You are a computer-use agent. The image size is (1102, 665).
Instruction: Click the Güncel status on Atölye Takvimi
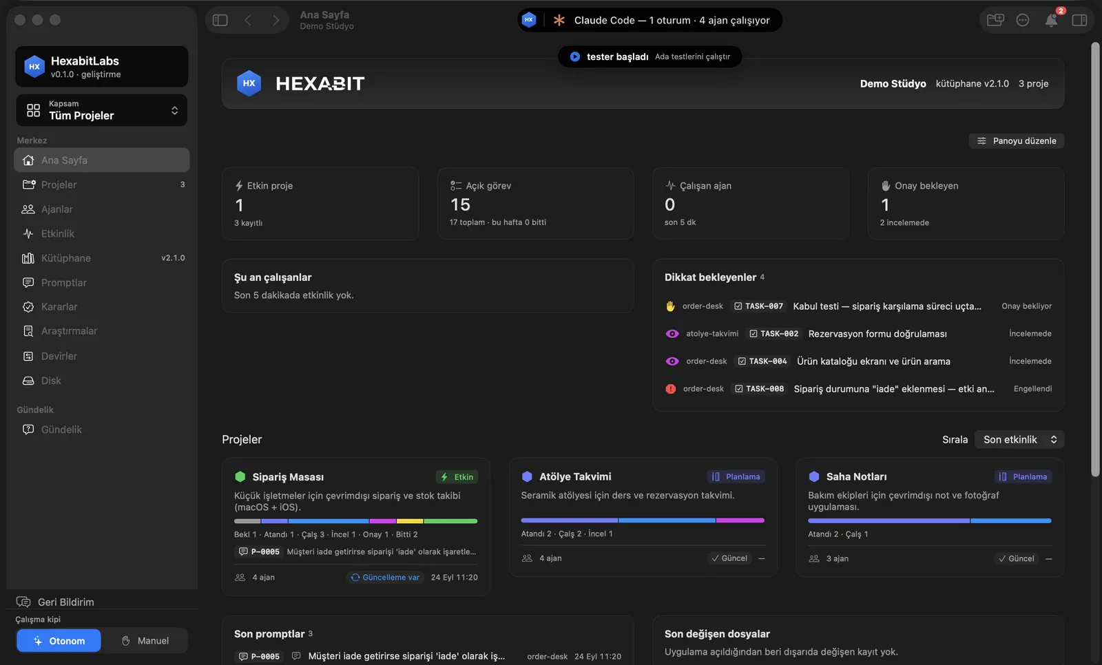pyautogui.click(x=729, y=558)
